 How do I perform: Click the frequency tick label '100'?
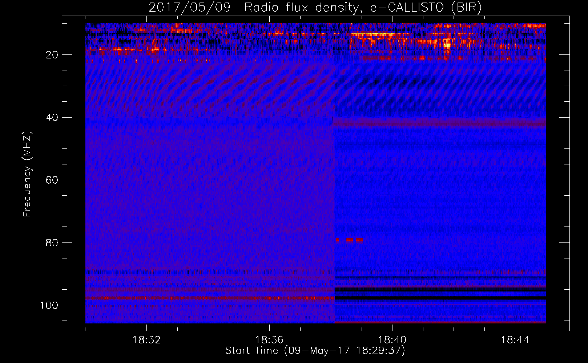(49, 305)
